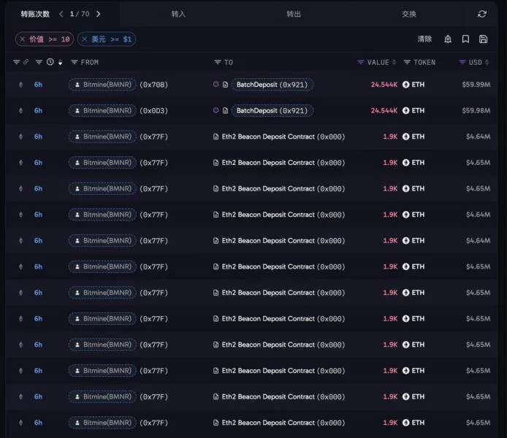Open the time column filter icon

click(39, 62)
